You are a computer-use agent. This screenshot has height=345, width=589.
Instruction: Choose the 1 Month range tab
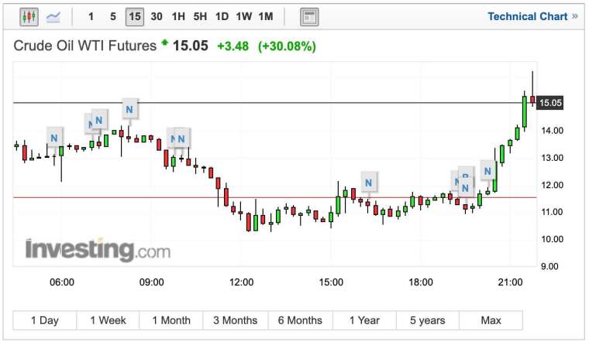[171, 320]
